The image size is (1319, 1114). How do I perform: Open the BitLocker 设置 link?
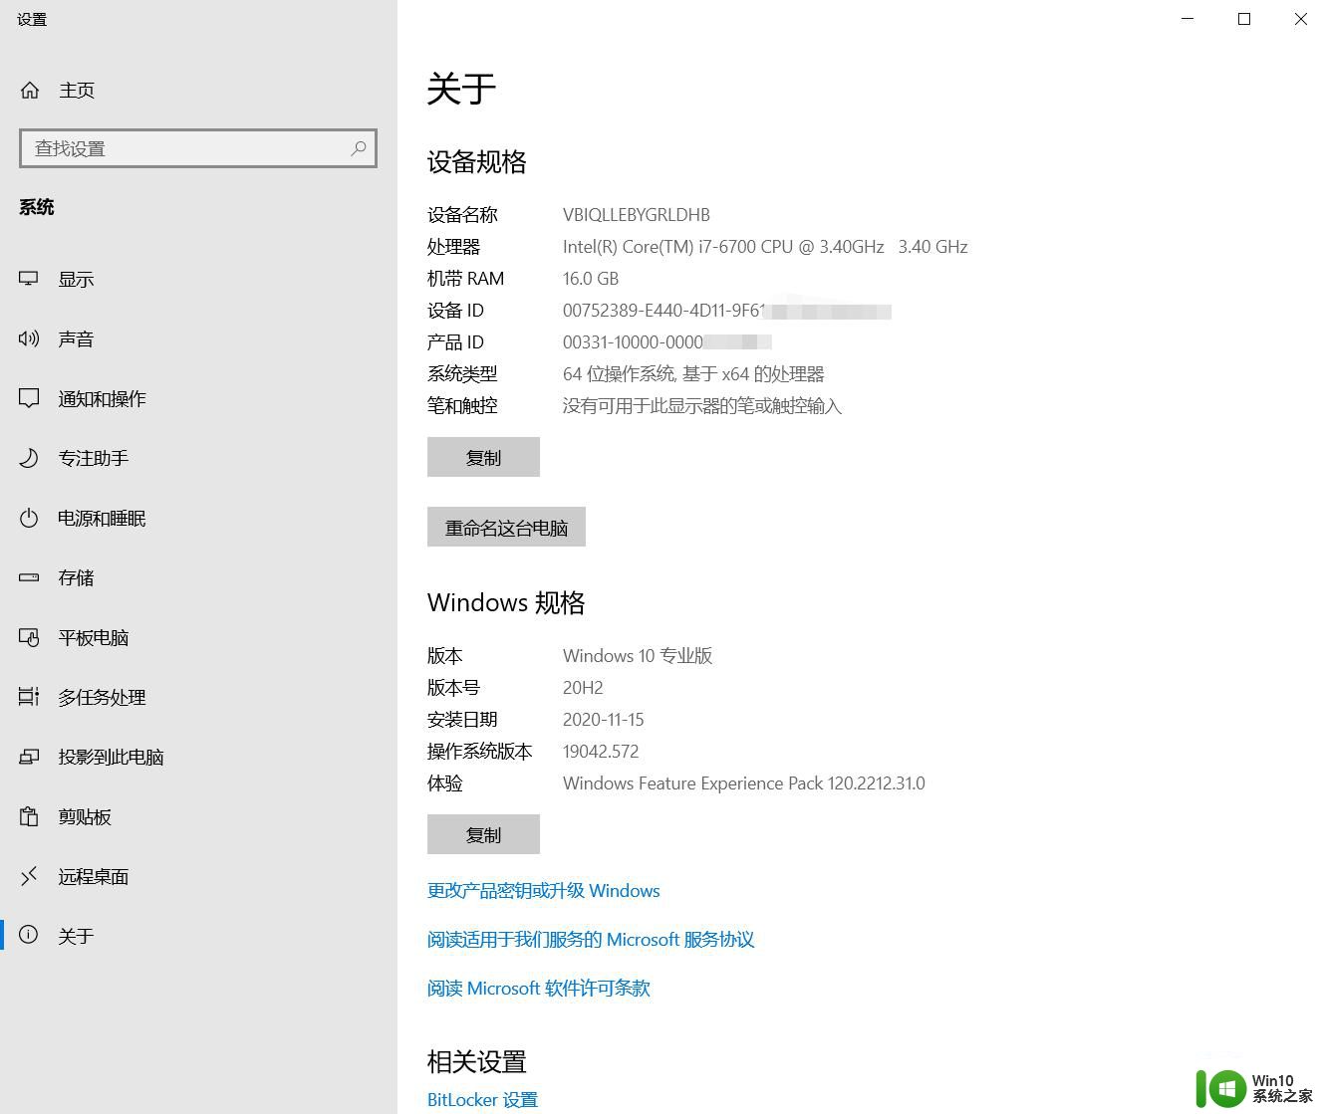[482, 1100]
